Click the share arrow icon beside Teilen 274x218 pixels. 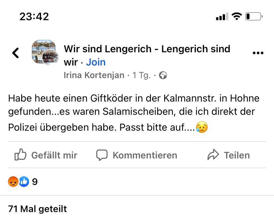(x=213, y=155)
